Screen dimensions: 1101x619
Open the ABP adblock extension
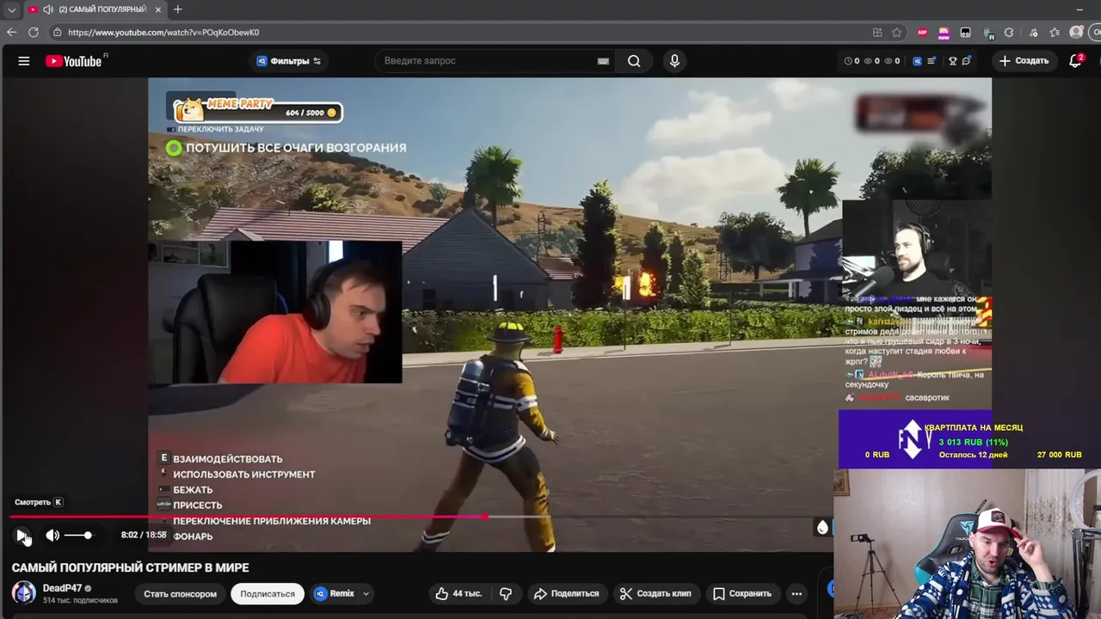[x=922, y=32]
